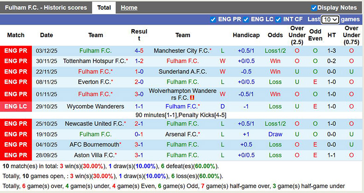Click the ENG PR badge for the 03/12/25 match
This screenshot has width=364, height=193.
(x=16, y=51)
